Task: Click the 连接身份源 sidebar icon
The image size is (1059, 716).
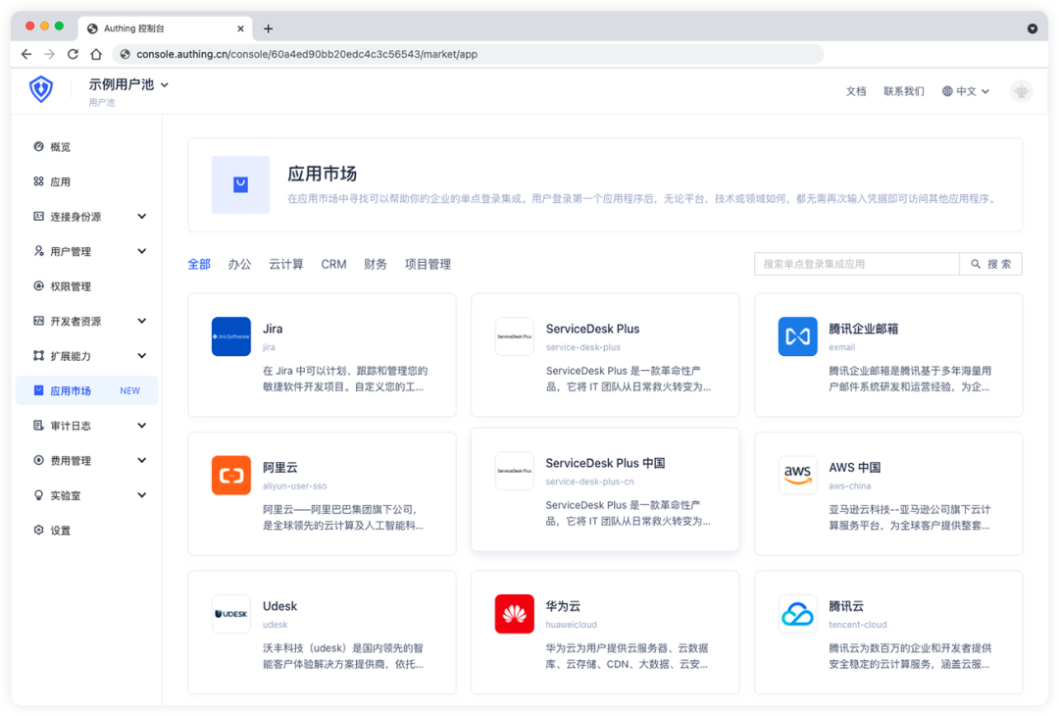Action: (x=38, y=216)
